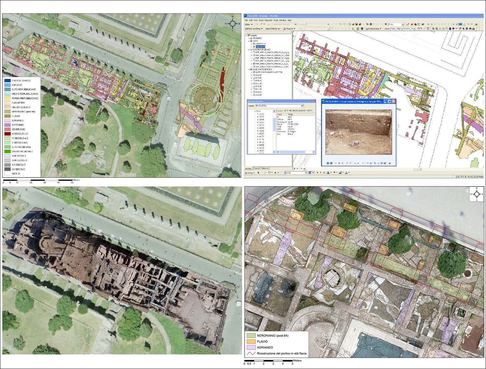Click the Open DNRGarmin button
The height and width of the screenshot is (369, 486).
tap(272, 29)
